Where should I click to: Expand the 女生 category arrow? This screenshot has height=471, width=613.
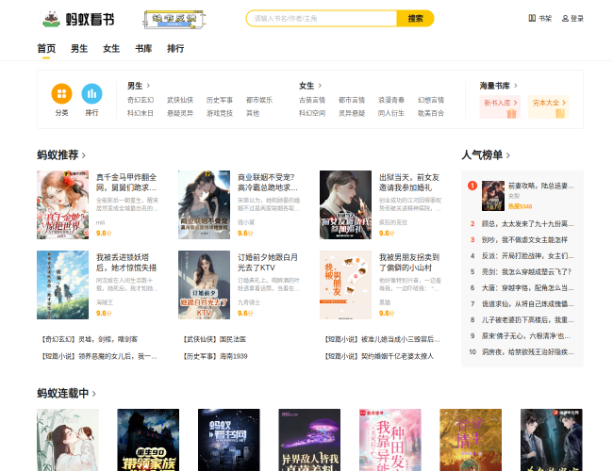320,86
